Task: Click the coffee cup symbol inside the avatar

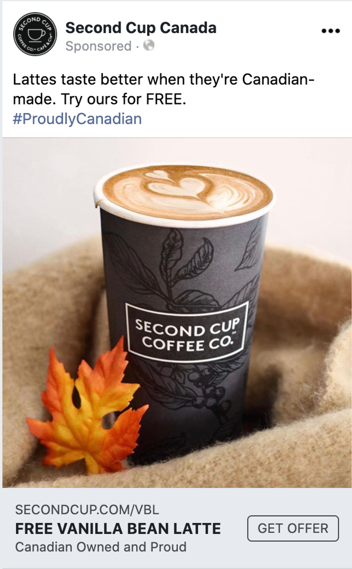Action: 36,35
